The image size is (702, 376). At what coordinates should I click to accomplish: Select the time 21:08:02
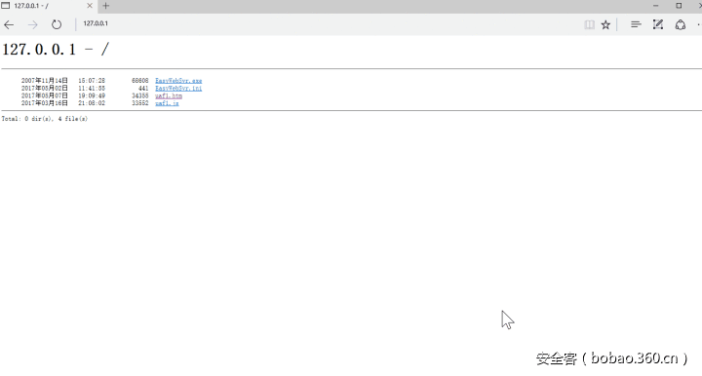(x=92, y=103)
